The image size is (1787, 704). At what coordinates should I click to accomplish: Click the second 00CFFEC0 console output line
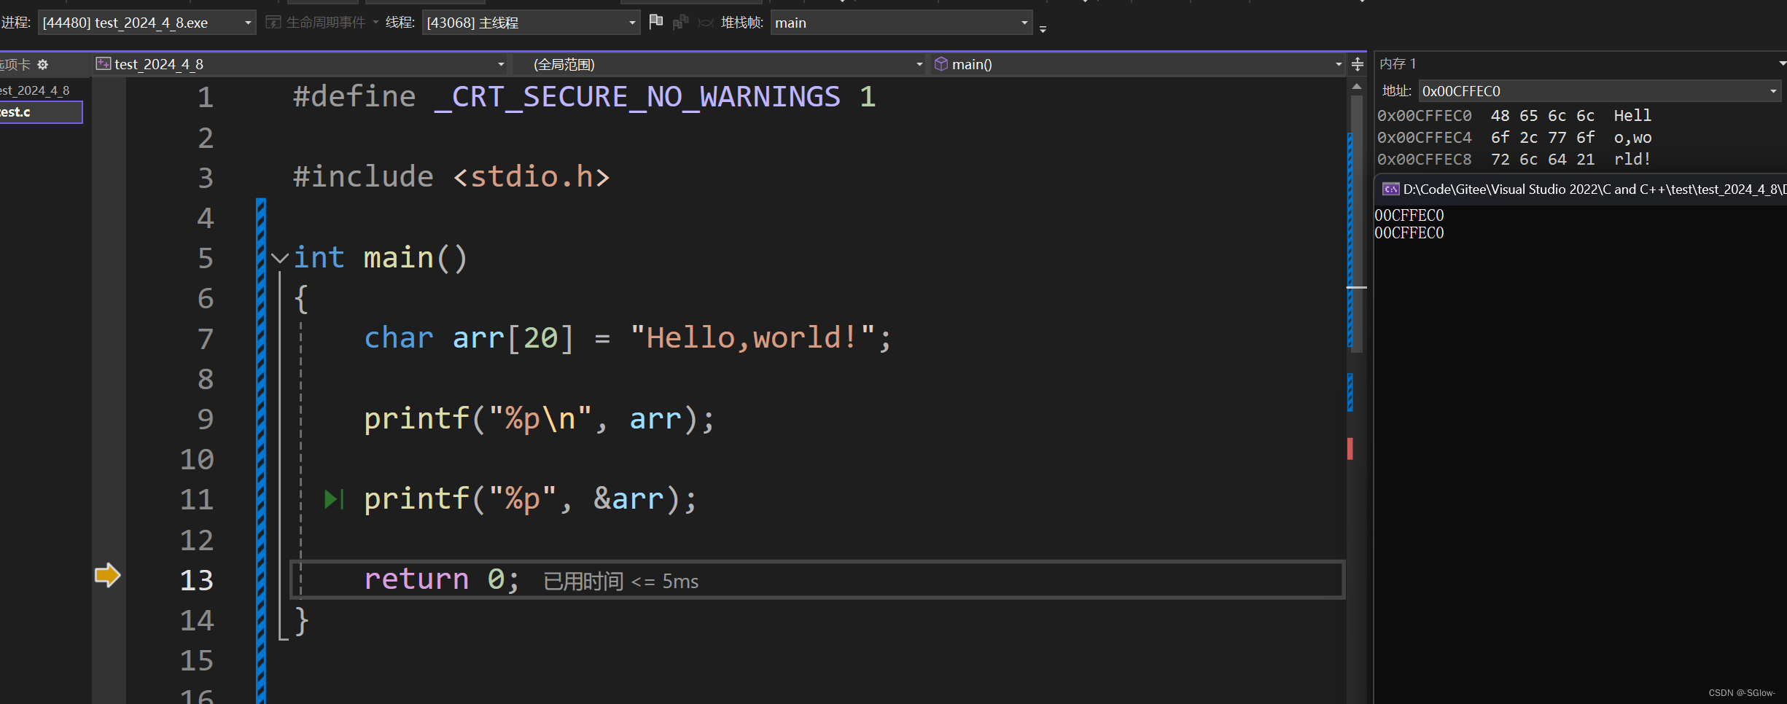coord(1409,233)
